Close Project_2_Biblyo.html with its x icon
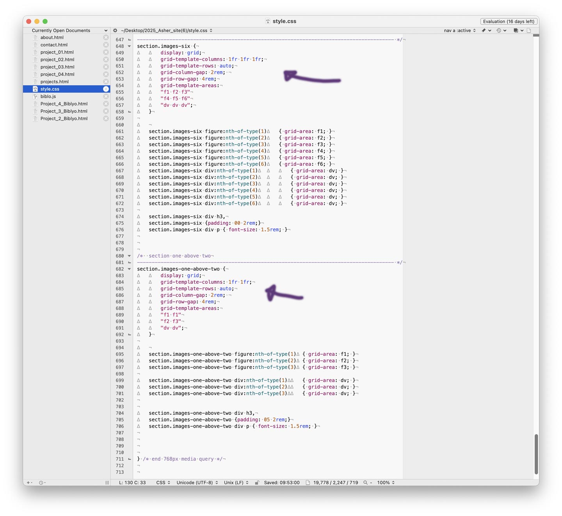This screenshot has width=562, height=516. pos(106,118)
